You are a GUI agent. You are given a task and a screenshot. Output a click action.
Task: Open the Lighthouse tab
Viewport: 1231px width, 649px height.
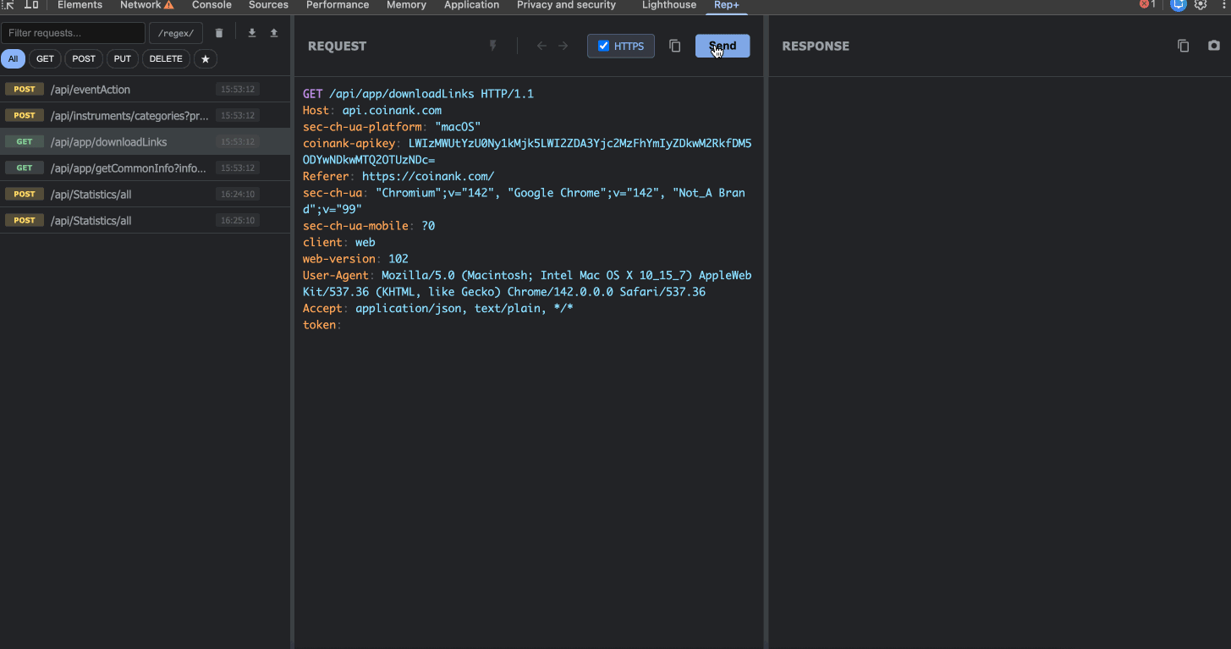(x=669, y=5)
